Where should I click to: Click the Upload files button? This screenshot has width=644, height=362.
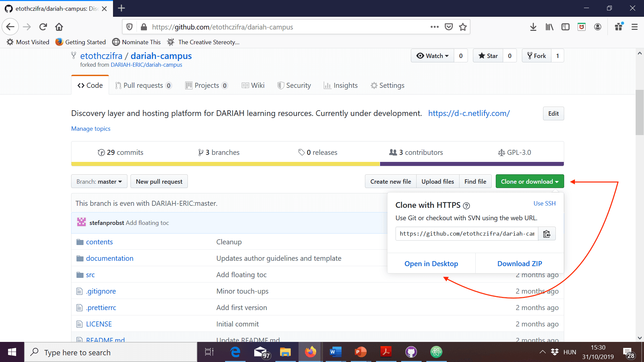point(437,181)
